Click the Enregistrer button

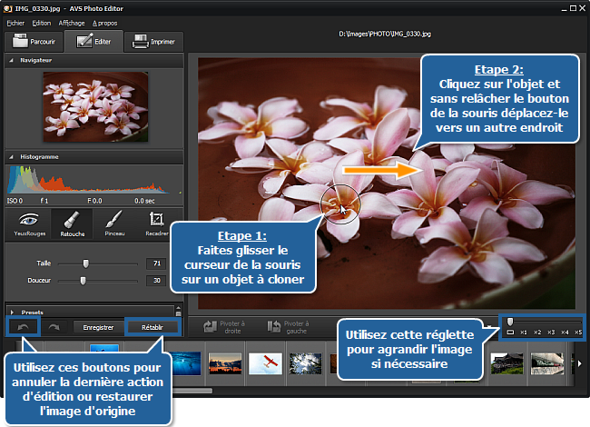pos(97,326)
